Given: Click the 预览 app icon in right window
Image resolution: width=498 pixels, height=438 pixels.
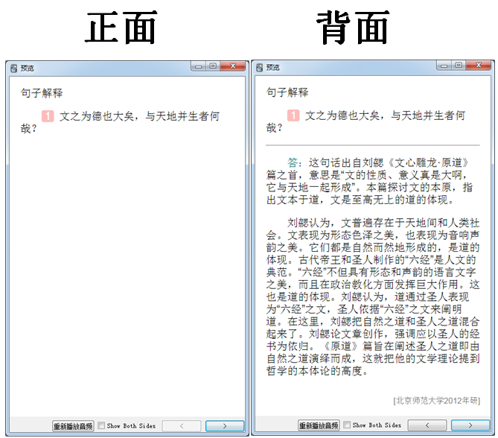Looking at the screenshot, I should click(260, 68).
